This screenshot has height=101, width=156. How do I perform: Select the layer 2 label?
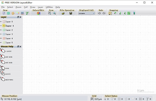(x=9, y=30)
